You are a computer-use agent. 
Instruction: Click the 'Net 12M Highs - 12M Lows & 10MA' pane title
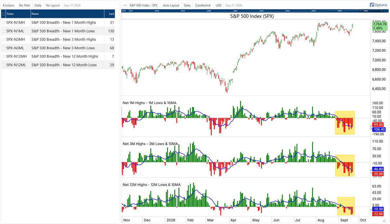pyautogui.click(x=152, y=185)
